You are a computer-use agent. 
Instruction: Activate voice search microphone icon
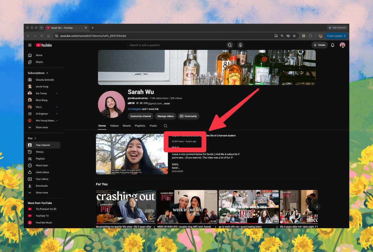(240, 45)
